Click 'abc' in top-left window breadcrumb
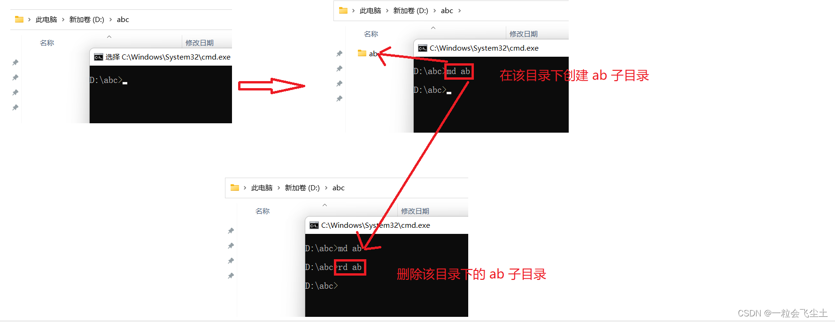The image size is (835, 322). pos(123,20)
